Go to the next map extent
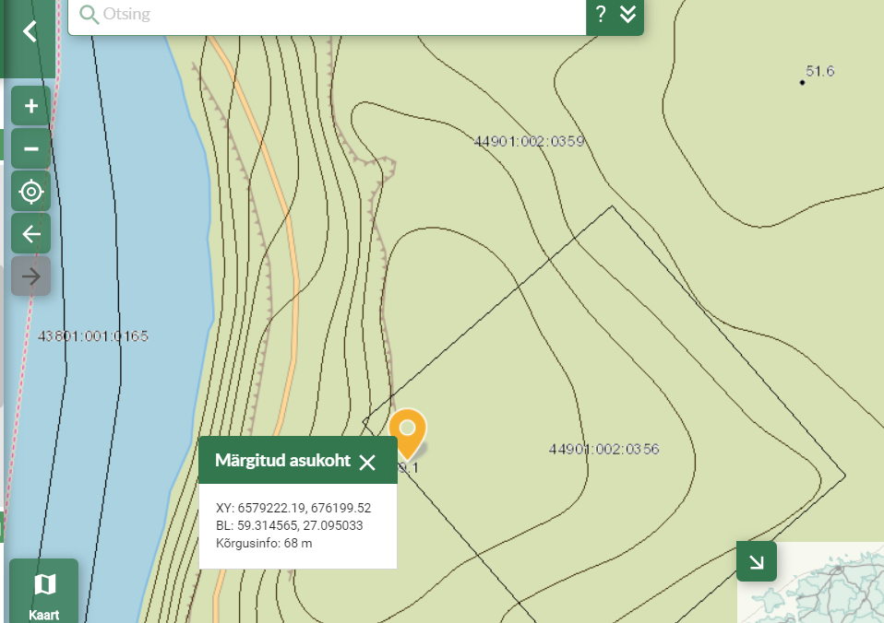 (x=31, y=276)
